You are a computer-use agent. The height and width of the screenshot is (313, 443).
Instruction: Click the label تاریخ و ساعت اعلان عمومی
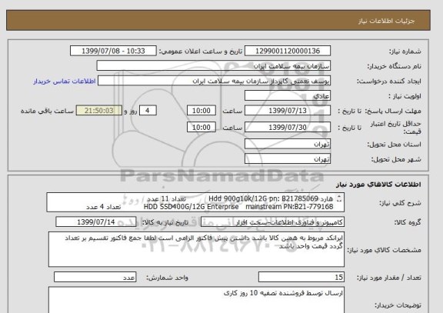(x=201, y=52)
